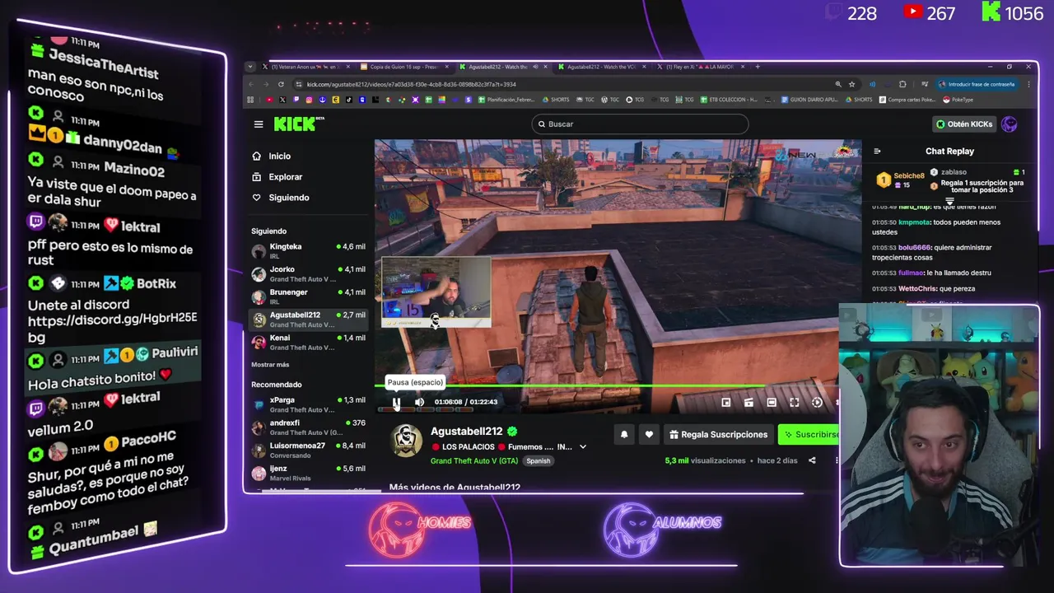Mute the video using the speaker icon
The height and width of the screenshot is (593, 1054).
(419, 402)
